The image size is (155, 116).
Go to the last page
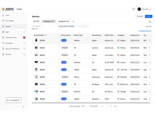[115, 106]
